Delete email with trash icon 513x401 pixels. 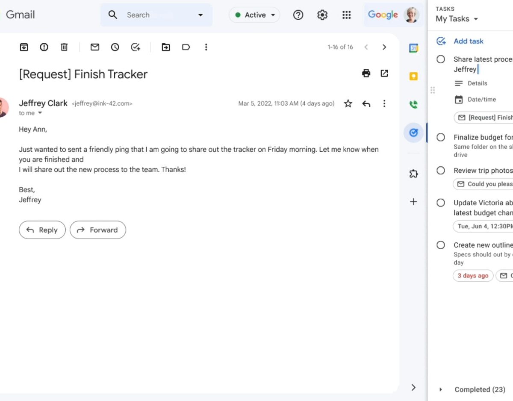[x=64, y=47]
